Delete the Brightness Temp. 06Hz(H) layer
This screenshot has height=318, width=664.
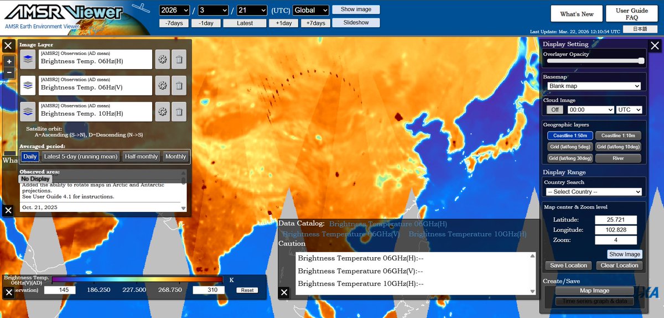coord(179,59)
